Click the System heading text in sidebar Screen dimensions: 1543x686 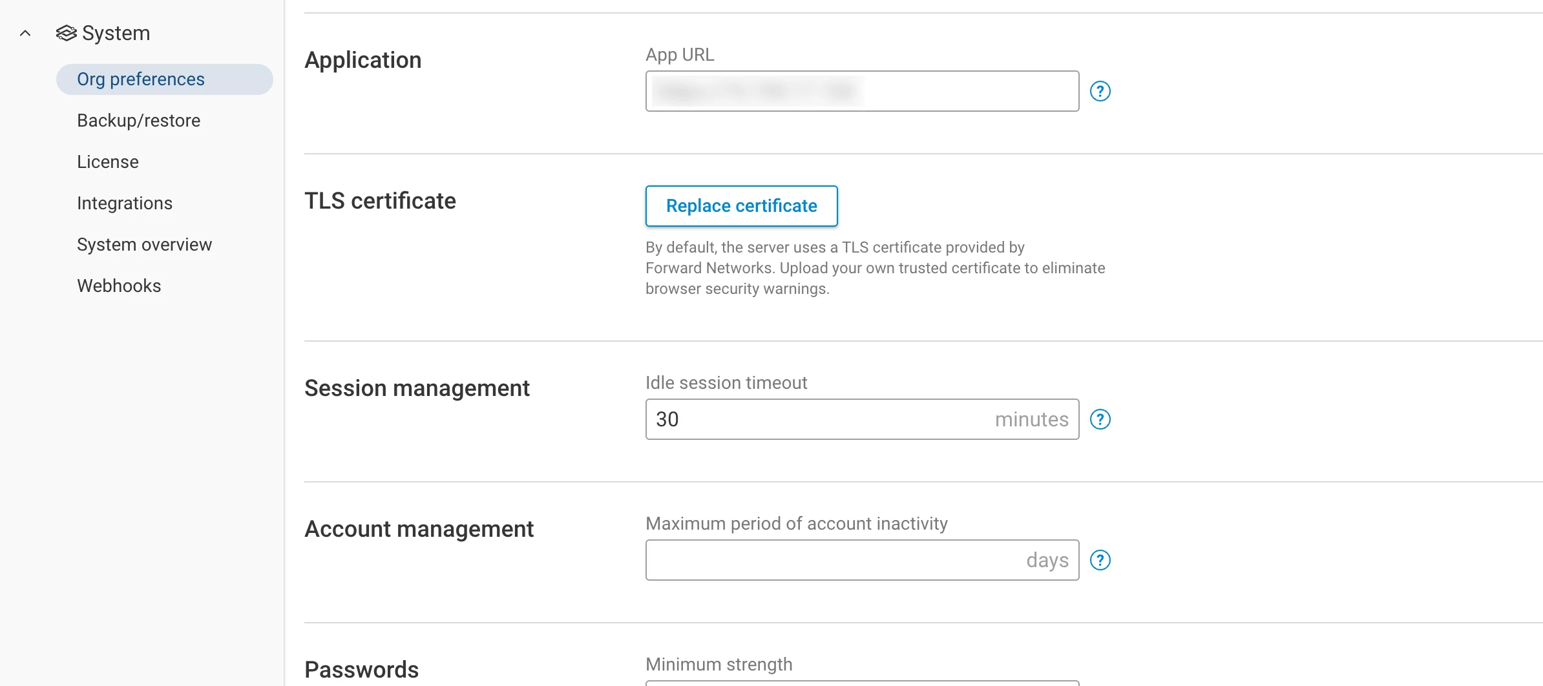pyautogui.click(x=116, y=33)
